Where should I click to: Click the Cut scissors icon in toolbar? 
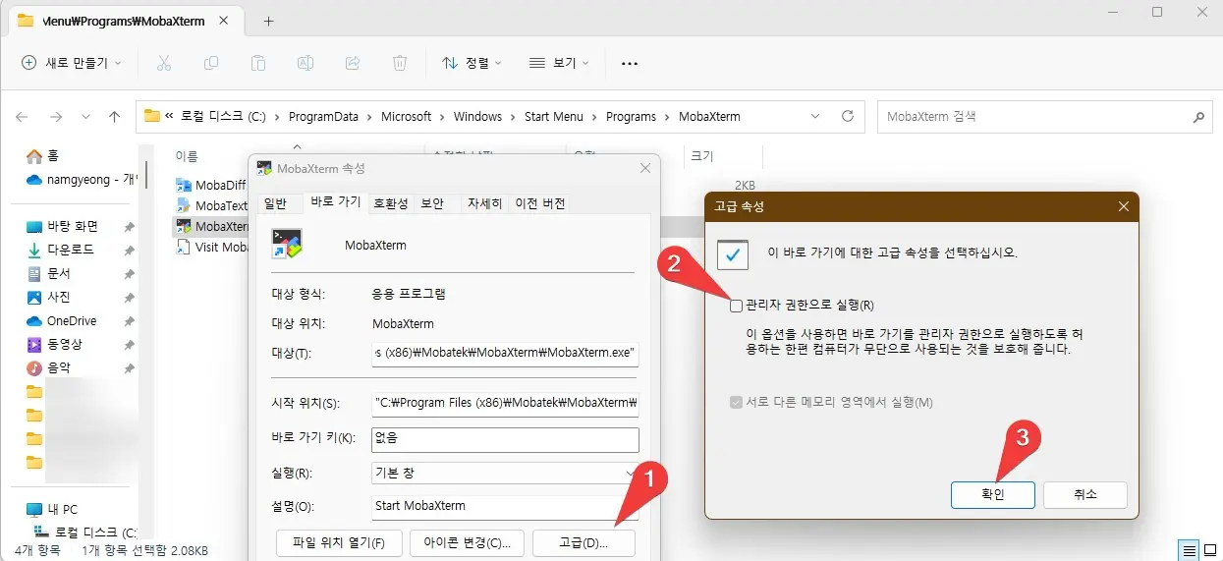point(164,63)
